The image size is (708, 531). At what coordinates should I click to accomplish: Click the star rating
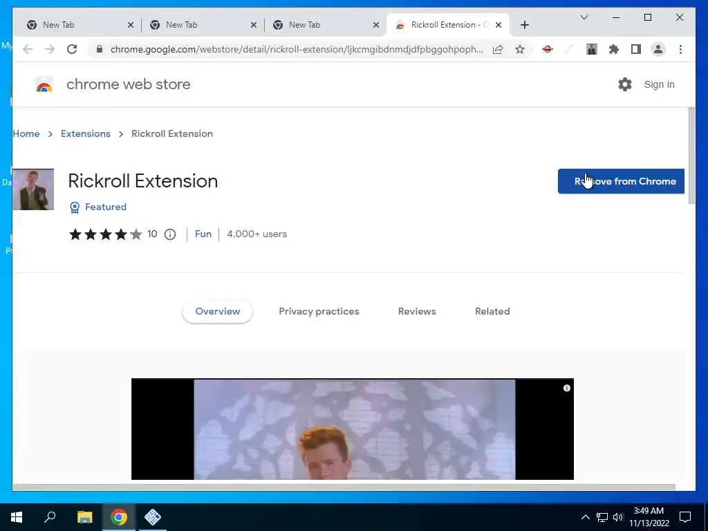click(105, 234)
